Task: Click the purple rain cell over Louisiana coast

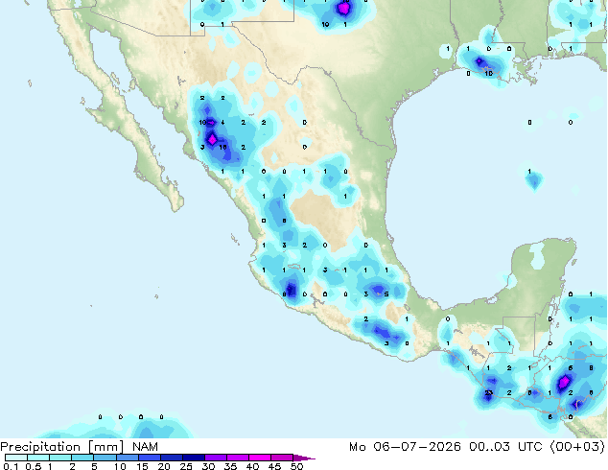Action: 479,61
